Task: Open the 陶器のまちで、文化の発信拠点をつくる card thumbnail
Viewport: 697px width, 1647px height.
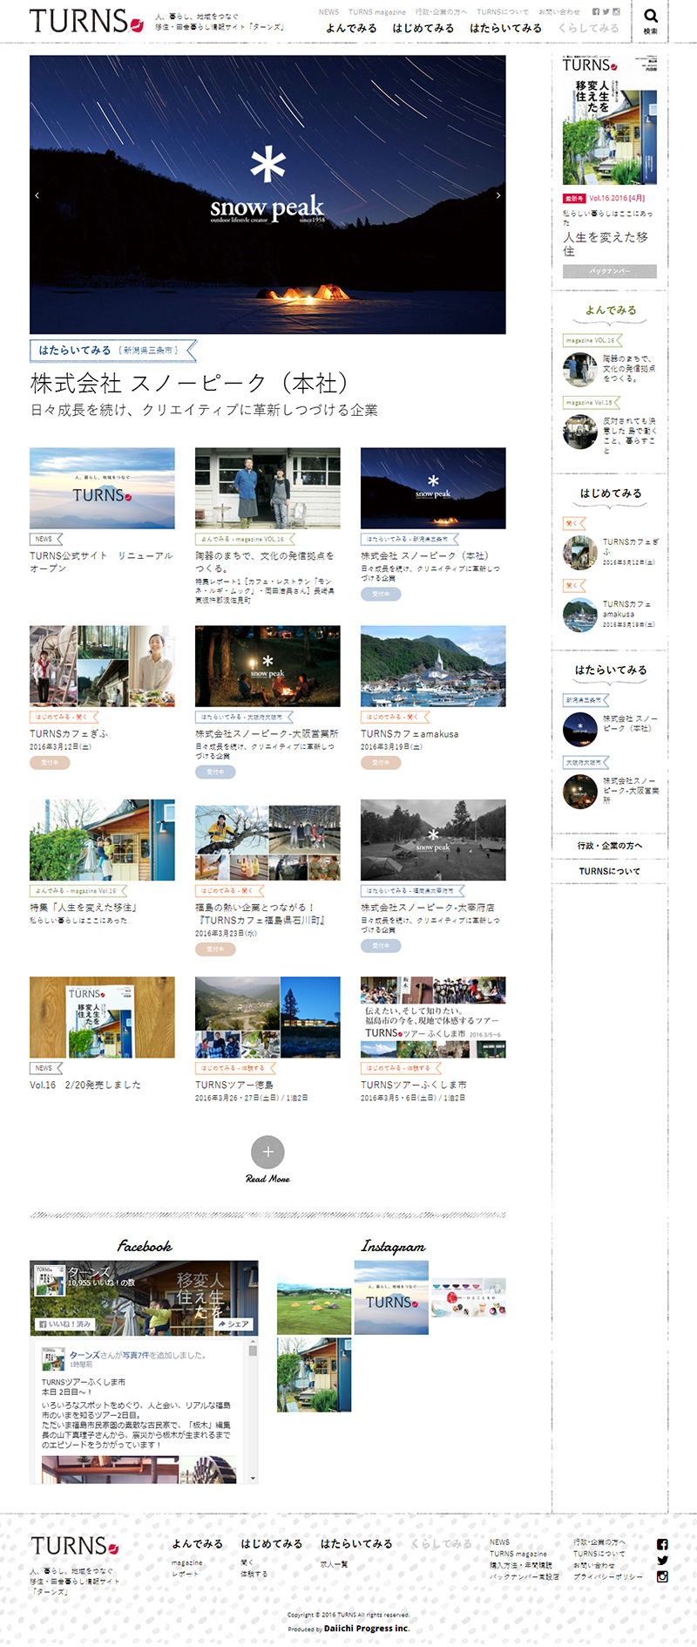Action: click(x=267, y=488)
